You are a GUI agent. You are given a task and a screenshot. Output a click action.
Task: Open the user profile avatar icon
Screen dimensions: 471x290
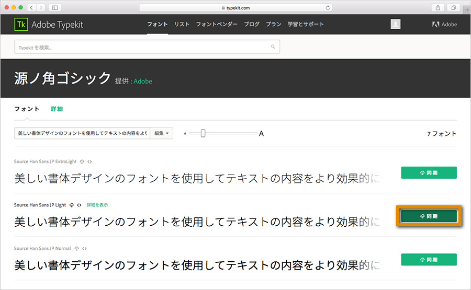coord(395,24)
